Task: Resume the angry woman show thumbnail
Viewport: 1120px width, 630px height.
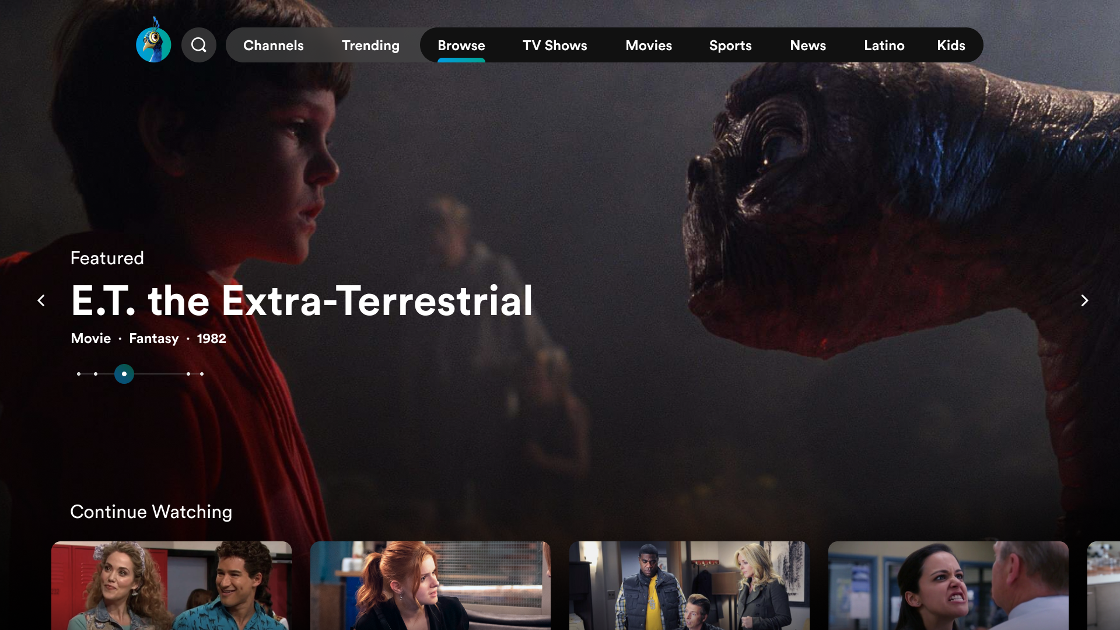Action: [948, 585]
